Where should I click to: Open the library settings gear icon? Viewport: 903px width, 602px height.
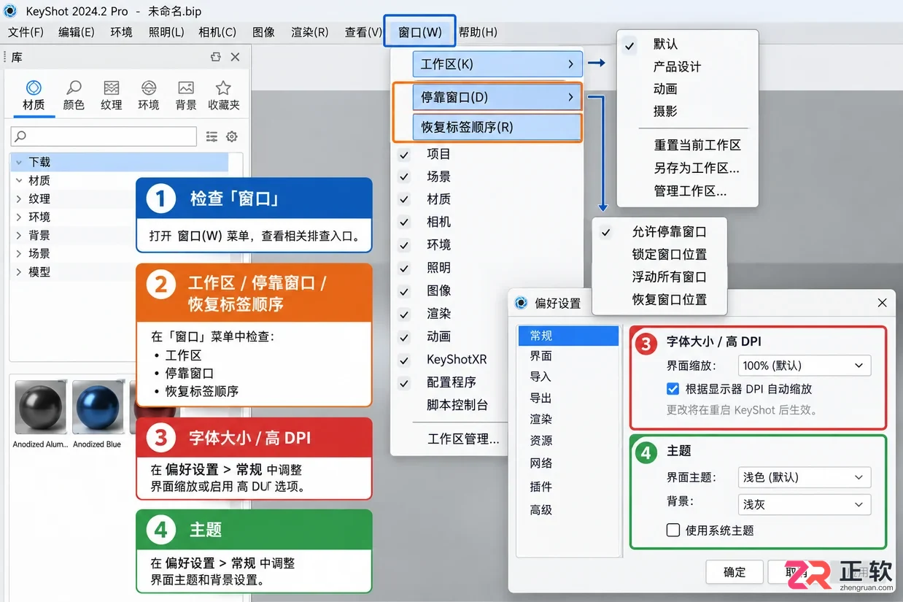pyautogui.click(x=232, y=136)
